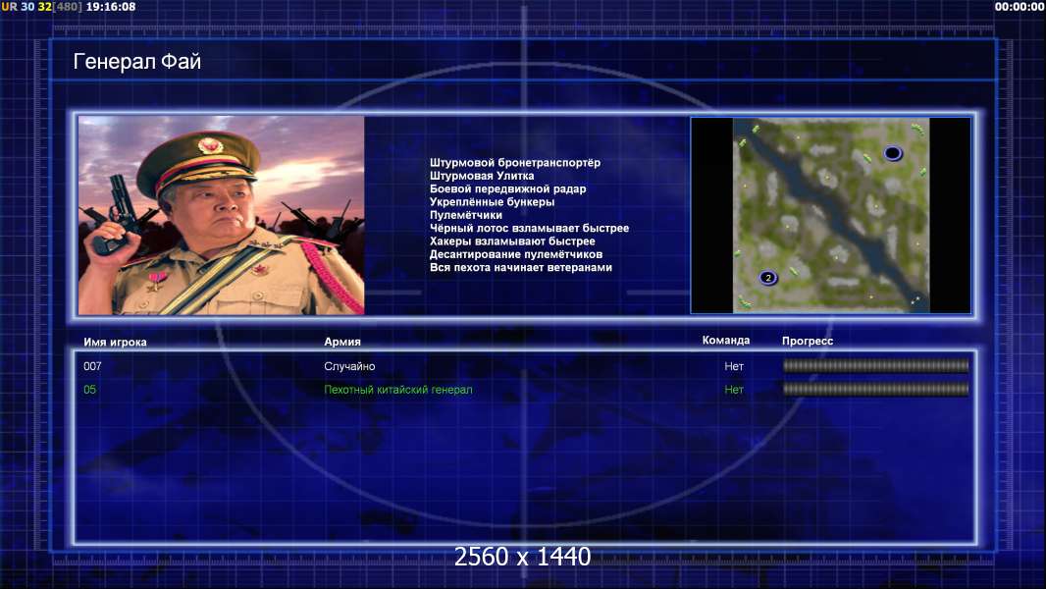Click "Пехотный китайский генерал" army entry

(398, 390)
